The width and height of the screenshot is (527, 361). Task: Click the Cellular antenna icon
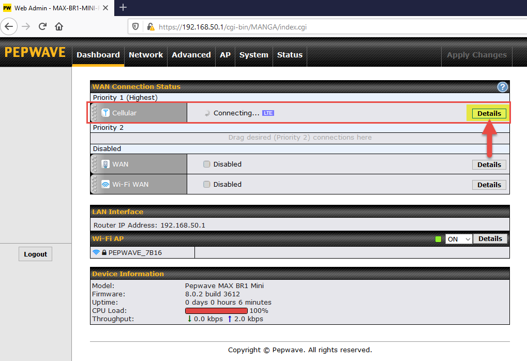point(106,113)
